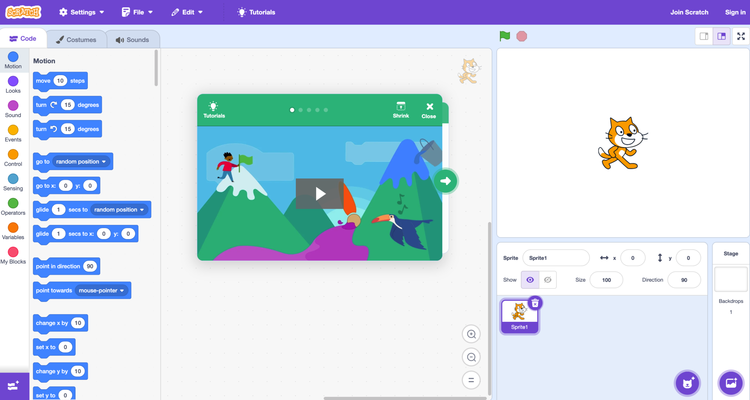This screenshot has height=400, width=750.
Task: Zoom in on the code workspace
Action: (x=471, y=334)
